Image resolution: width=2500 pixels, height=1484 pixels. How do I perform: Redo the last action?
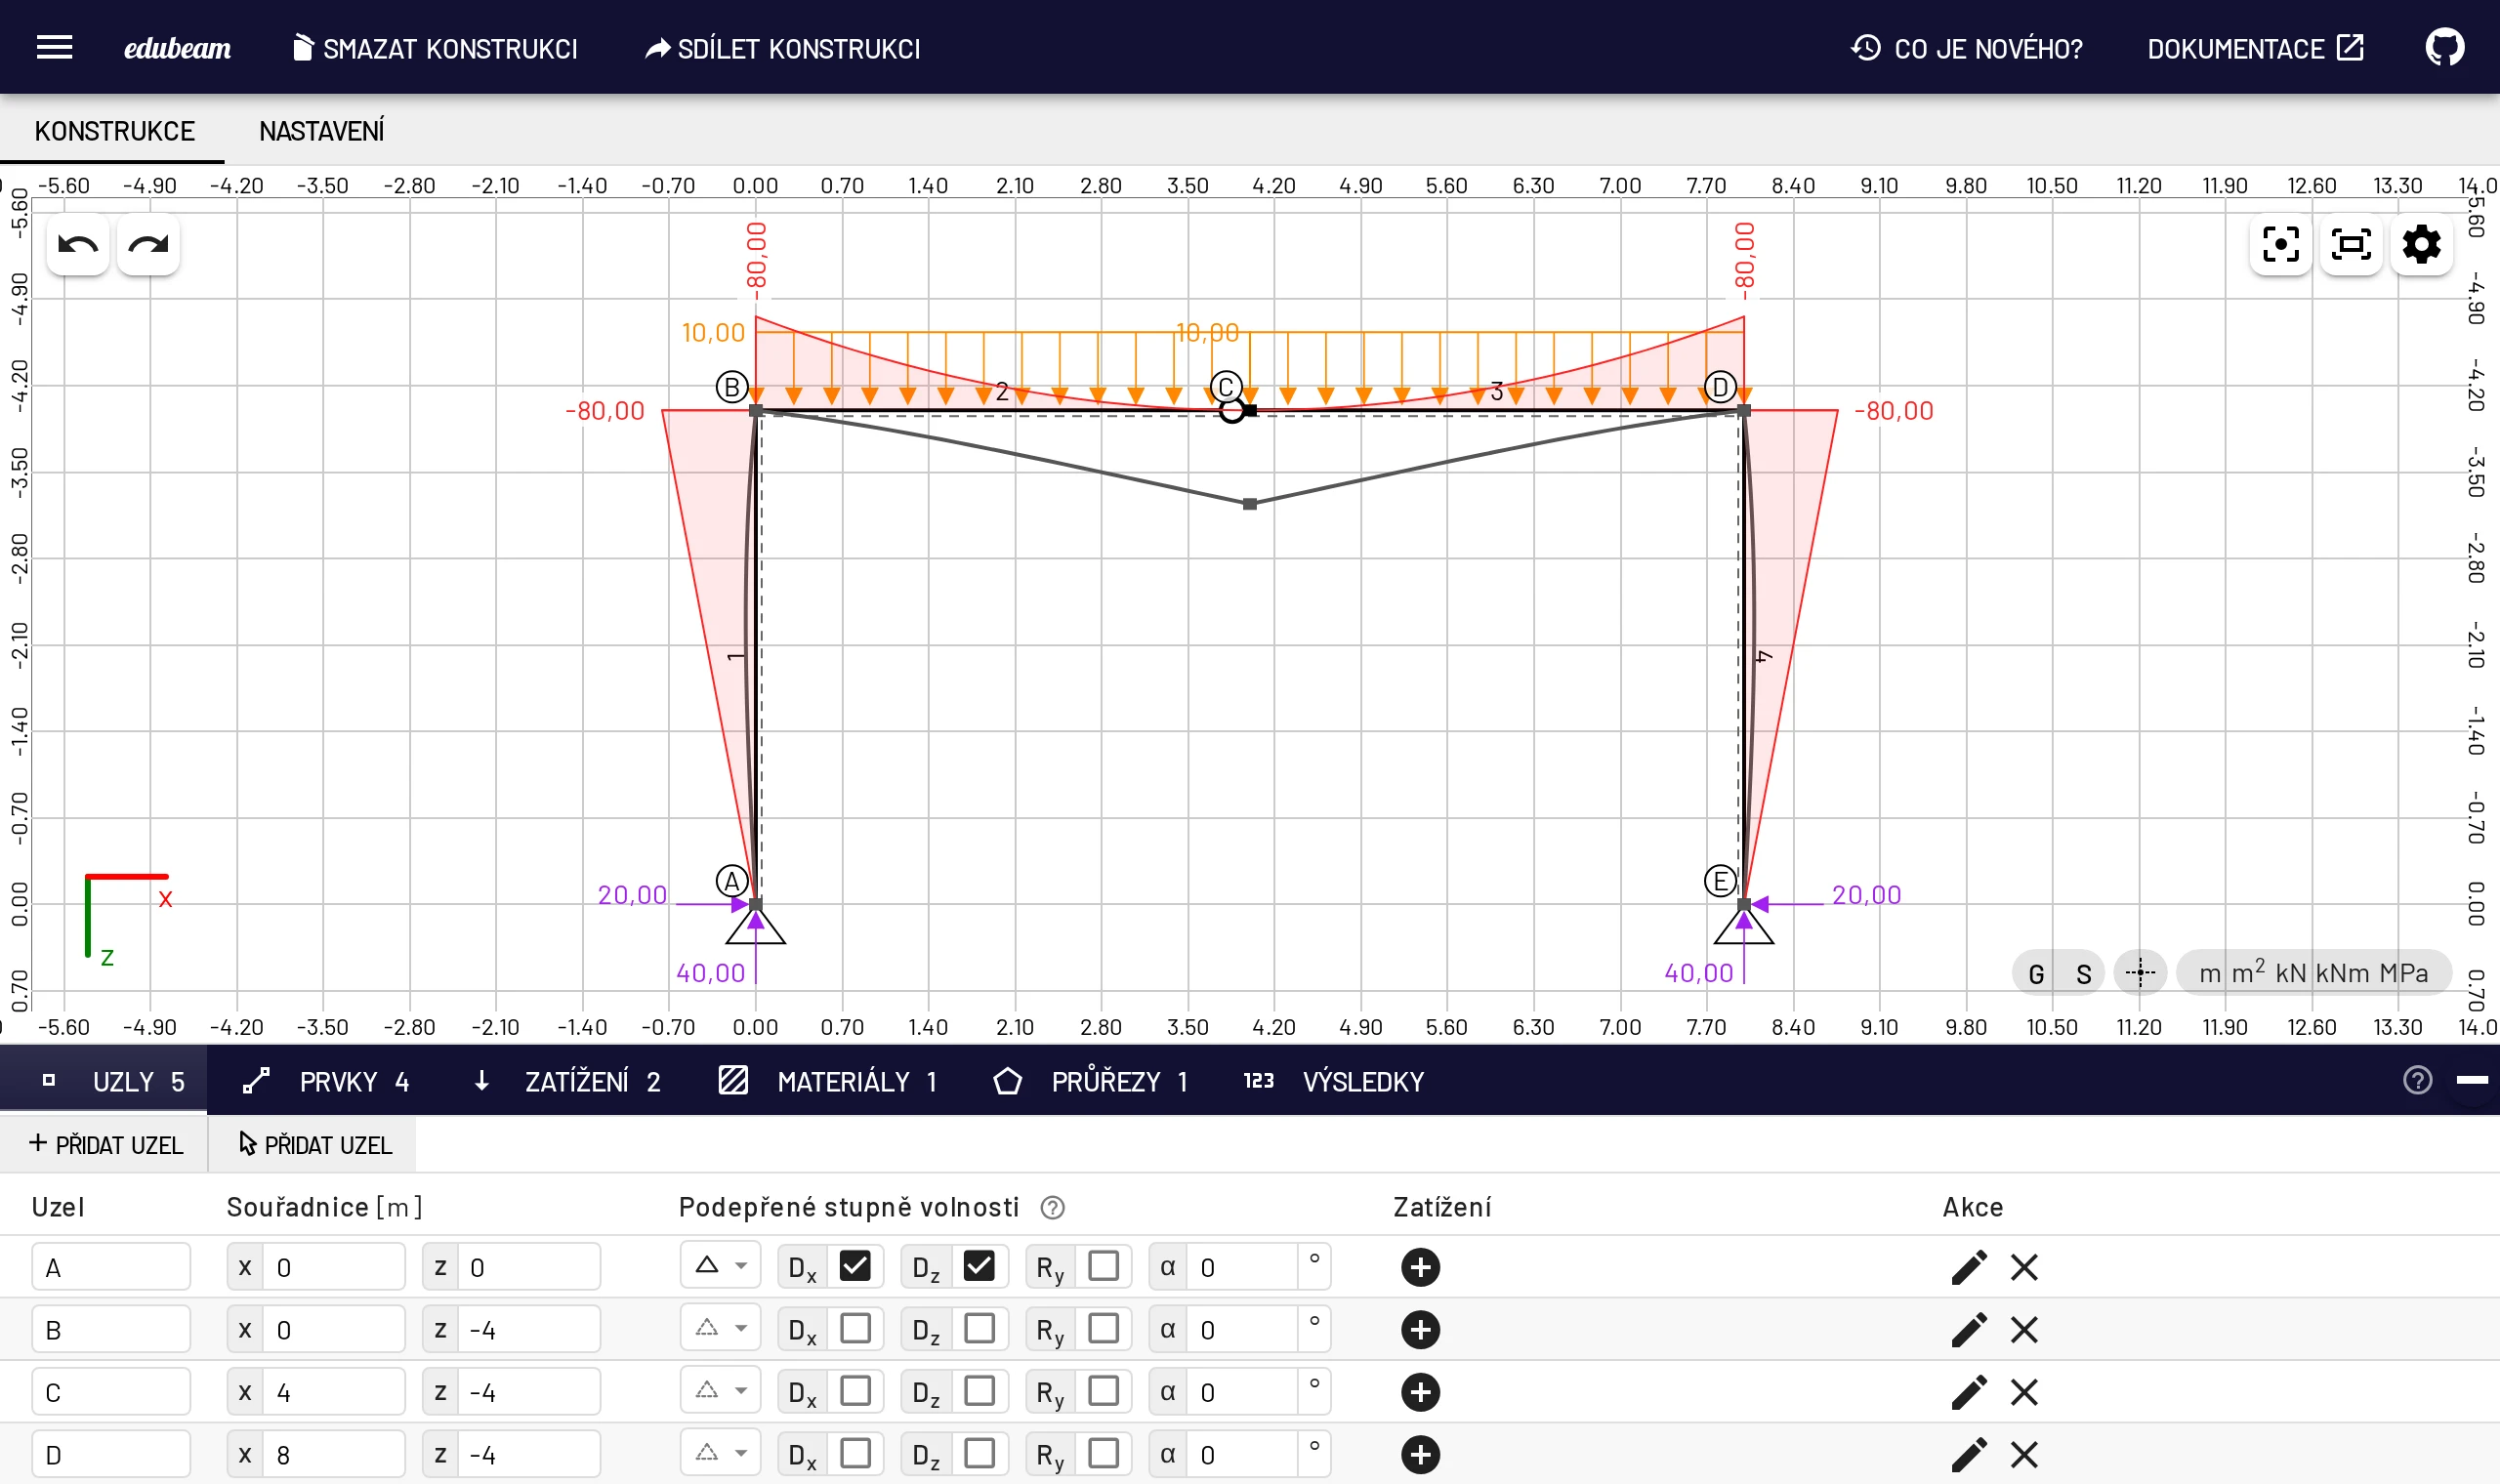(148, 245)
